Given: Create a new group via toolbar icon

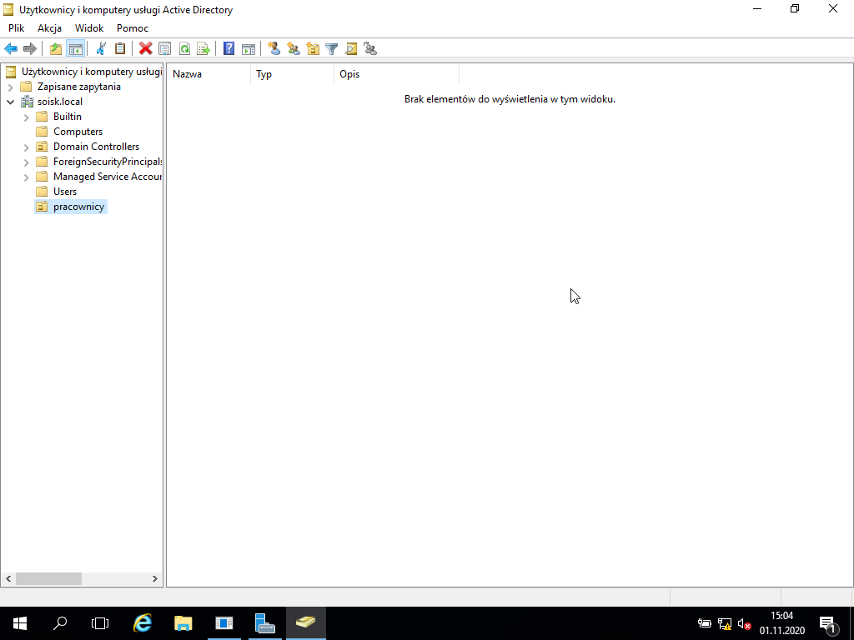Looking at the screenshot, I should pyautogui.click(x=294, y=48).
